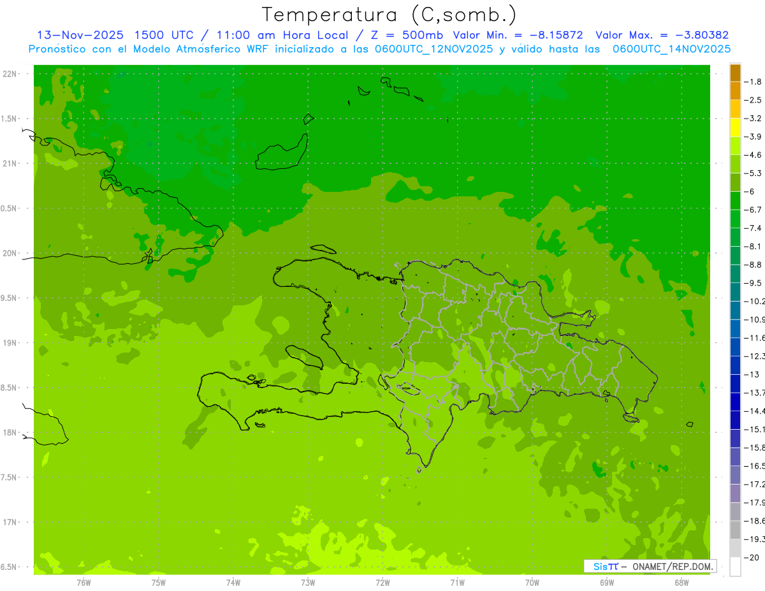Screen dimensions: 765x591
Task: Click the 'Valor Max. = -3.80382' readout
Action: click(x=662, y=35)
